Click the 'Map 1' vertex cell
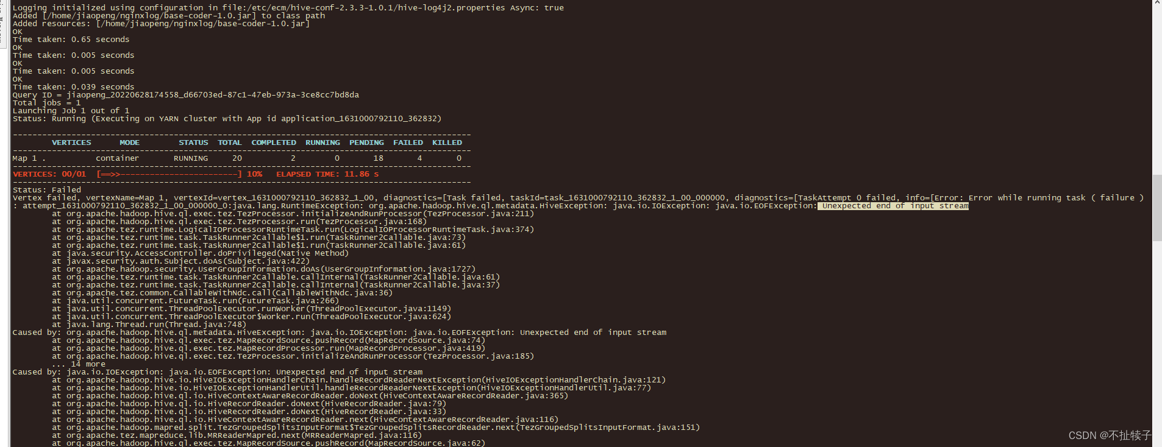Screen dimensions: 1162x447 point(29,158)
